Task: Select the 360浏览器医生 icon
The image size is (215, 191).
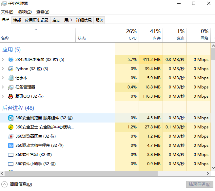Action: click(11, 136)
